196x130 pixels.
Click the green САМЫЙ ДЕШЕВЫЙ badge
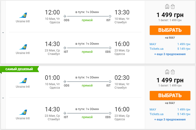point(19,69)
